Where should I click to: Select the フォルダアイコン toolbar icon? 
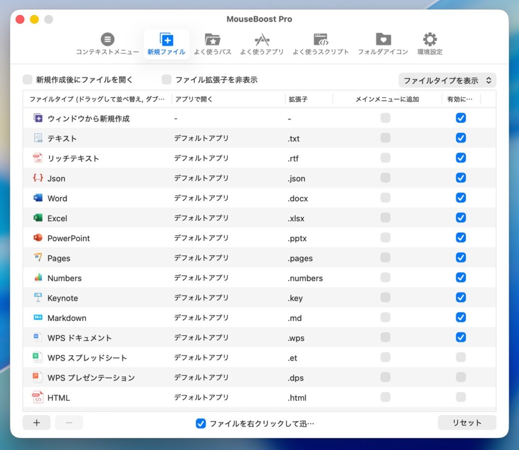[x=383, y=44]
